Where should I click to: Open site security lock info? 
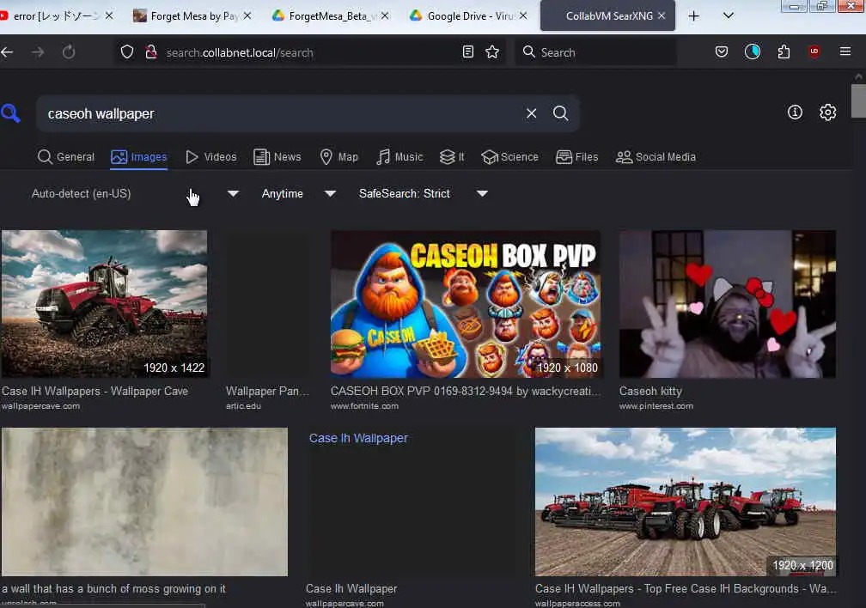click(151, 52)
